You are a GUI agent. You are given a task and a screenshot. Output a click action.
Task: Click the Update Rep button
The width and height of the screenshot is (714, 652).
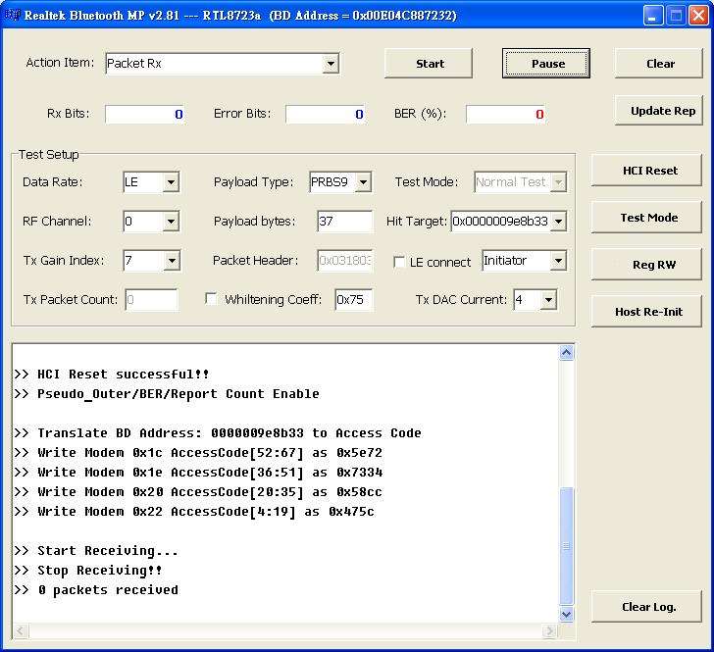point(659,110)
